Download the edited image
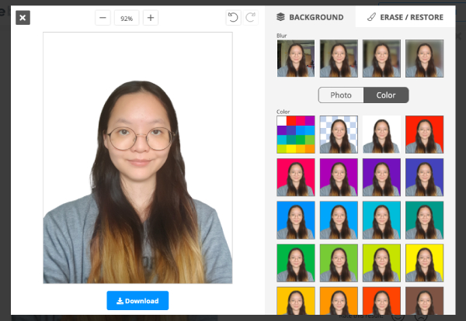This screenshot has height=321, width=466. [137, 301]
